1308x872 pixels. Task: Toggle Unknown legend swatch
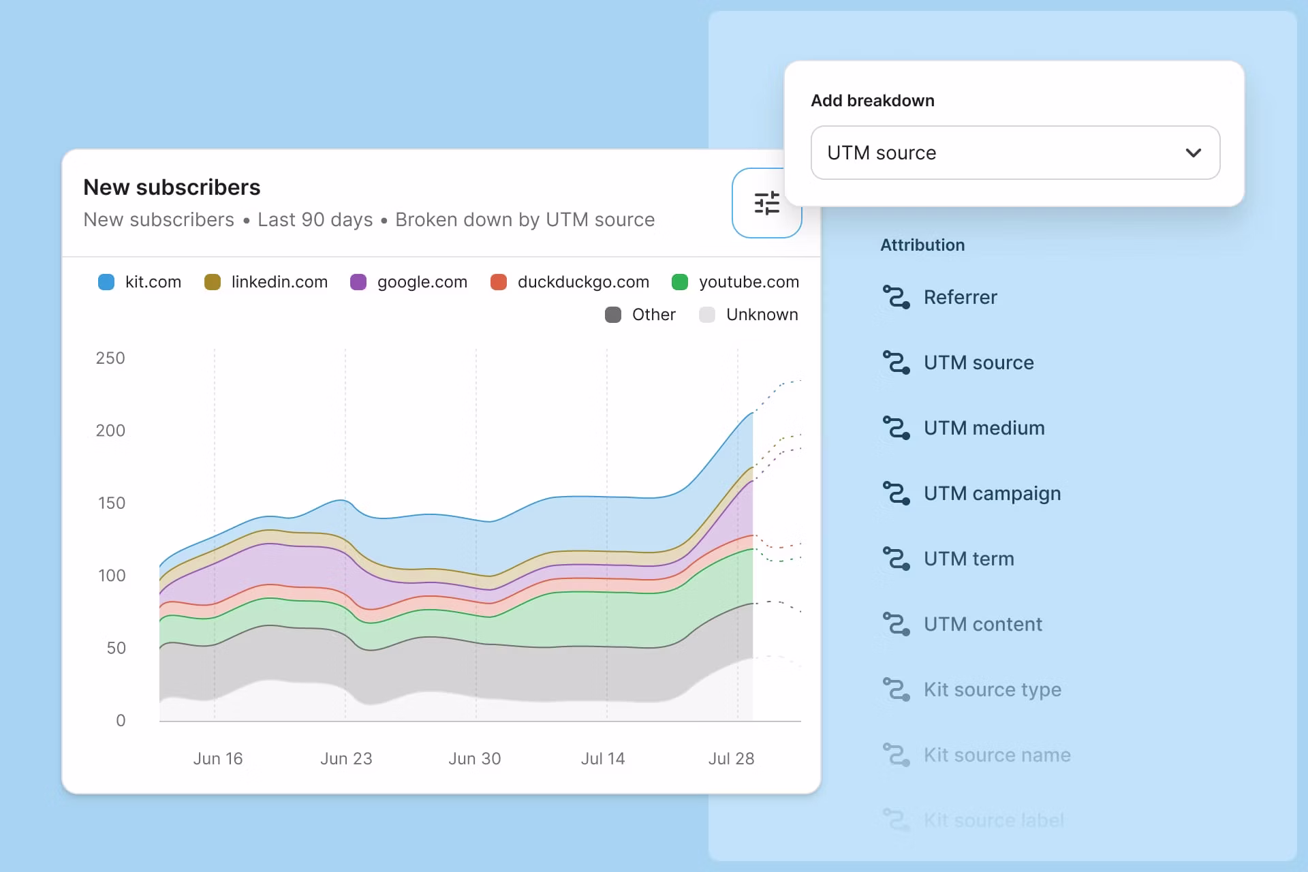tap(707, 315)
